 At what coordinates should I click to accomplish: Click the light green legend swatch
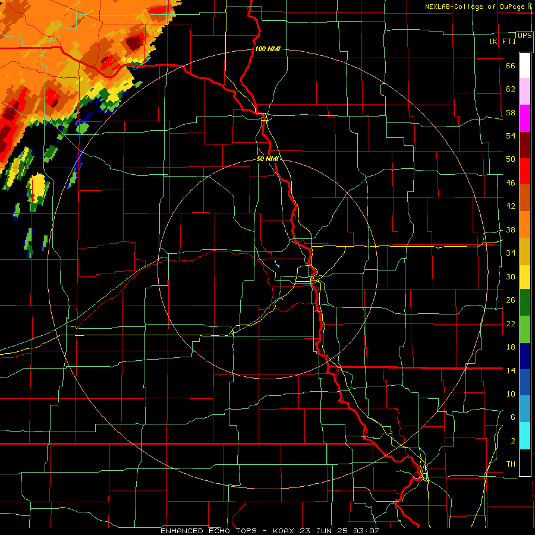525,329
